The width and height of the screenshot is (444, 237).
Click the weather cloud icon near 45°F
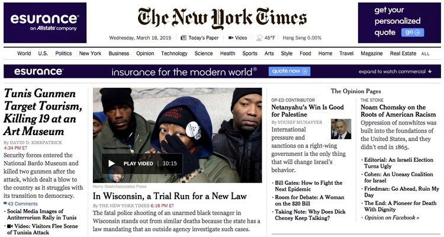click(x=259, y=38)
